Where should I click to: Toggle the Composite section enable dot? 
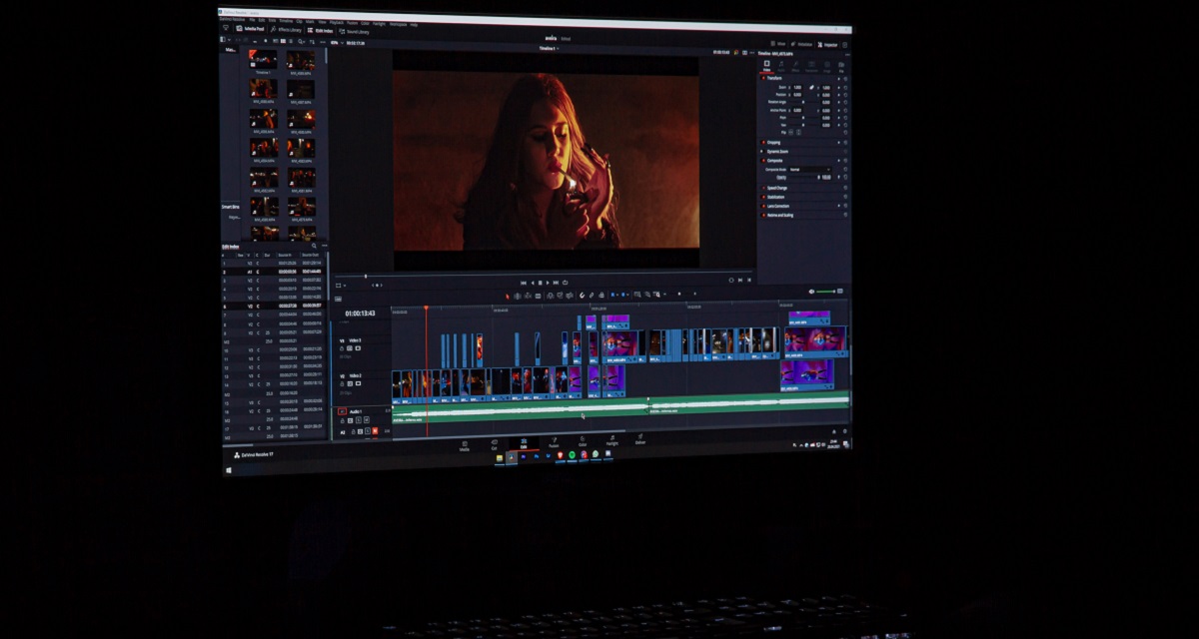tap(762, 160)
